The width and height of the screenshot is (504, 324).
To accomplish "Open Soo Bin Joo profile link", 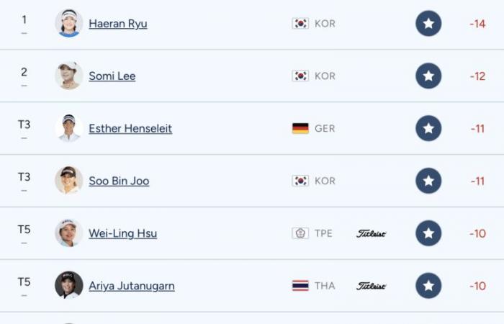I will point(119,181).
